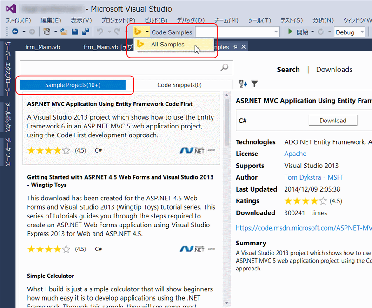Open the code.msdn.microsoft.com sample URL
This screenshot has height=308, width=372.
click(304, 228)
